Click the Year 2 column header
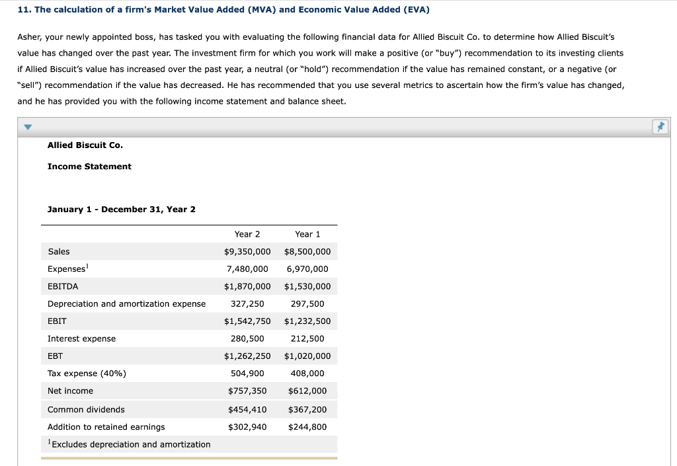The width and height of the screenshot is (677, 466). point(247,234)
